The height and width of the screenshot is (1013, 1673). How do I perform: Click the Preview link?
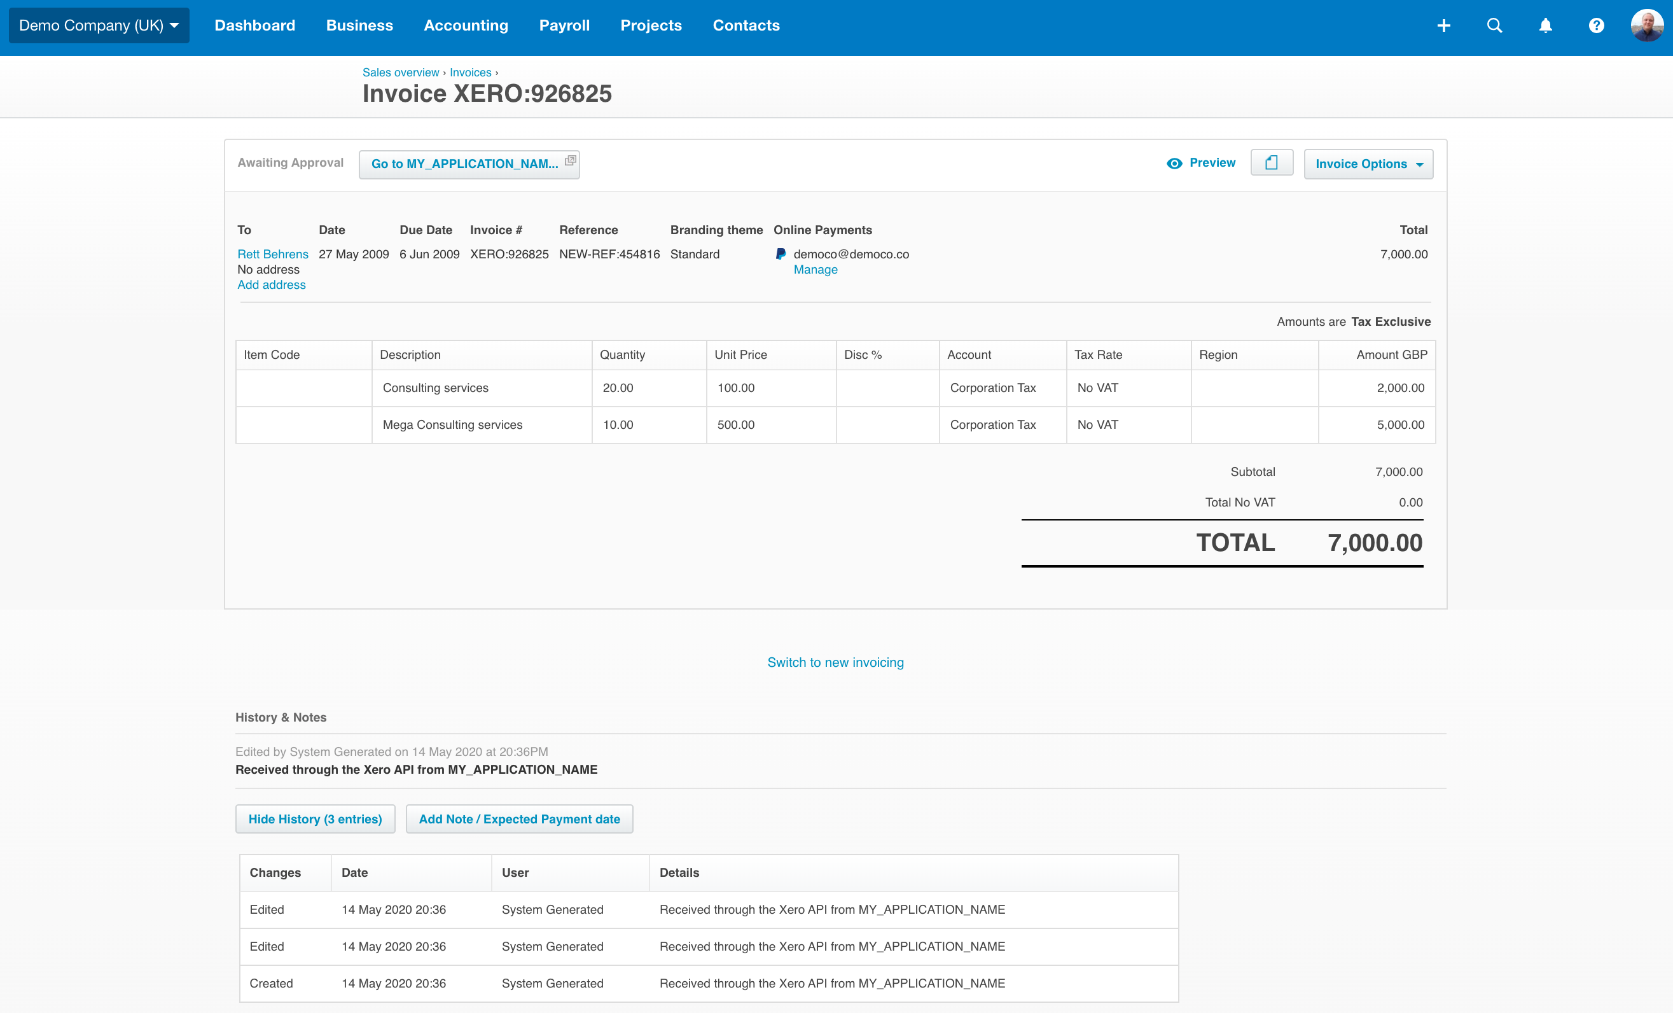pos(1212,163)
